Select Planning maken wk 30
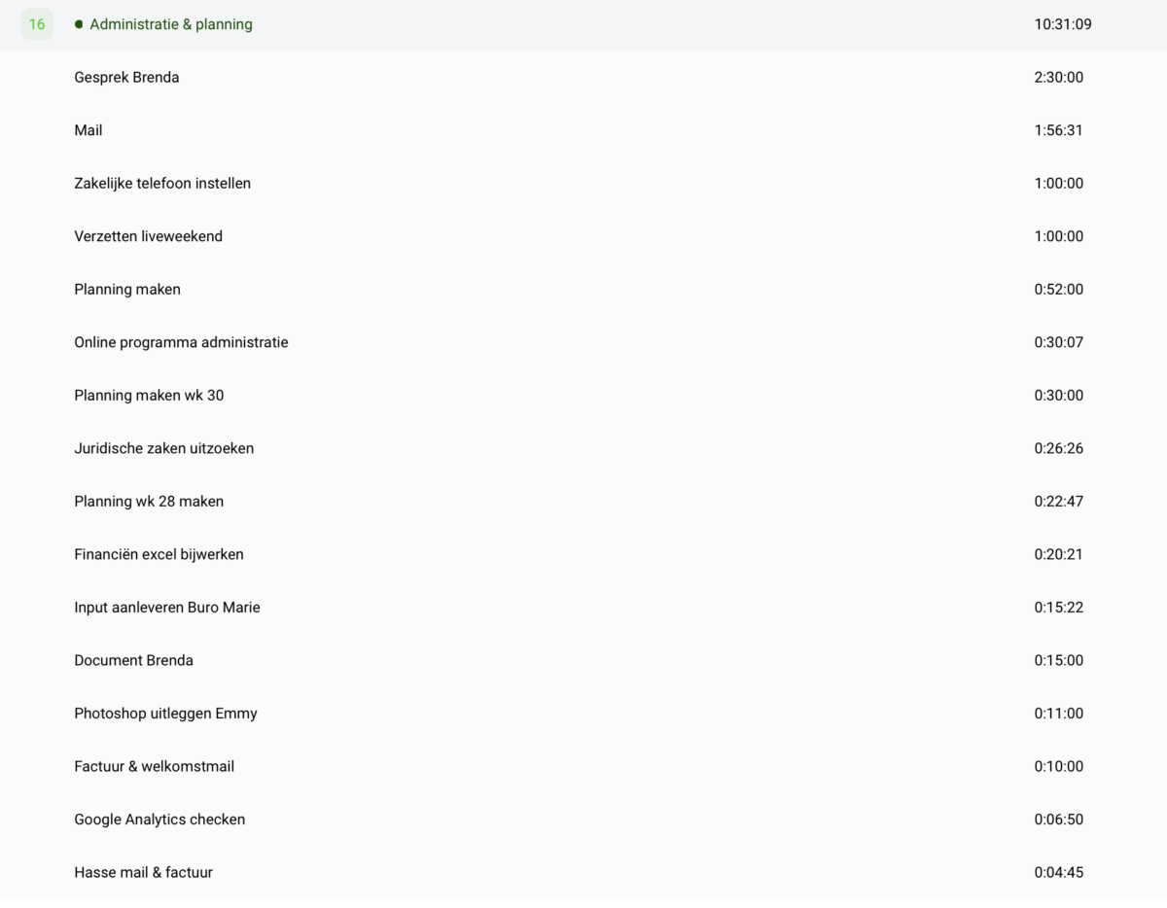Viewport: 1167px width, 908px height. (149, 396)
